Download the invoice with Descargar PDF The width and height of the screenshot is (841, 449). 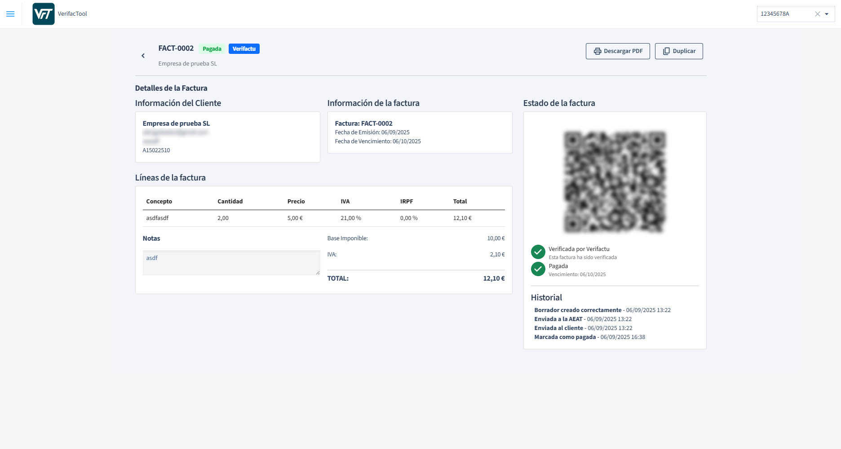tap(617, 51)
